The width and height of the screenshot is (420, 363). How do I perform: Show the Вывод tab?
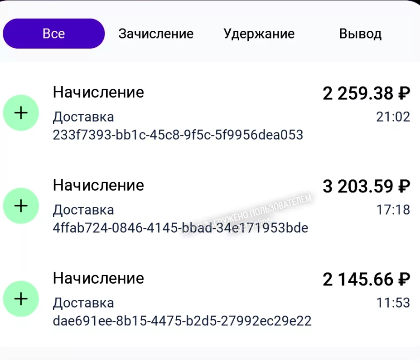[360, 34]
